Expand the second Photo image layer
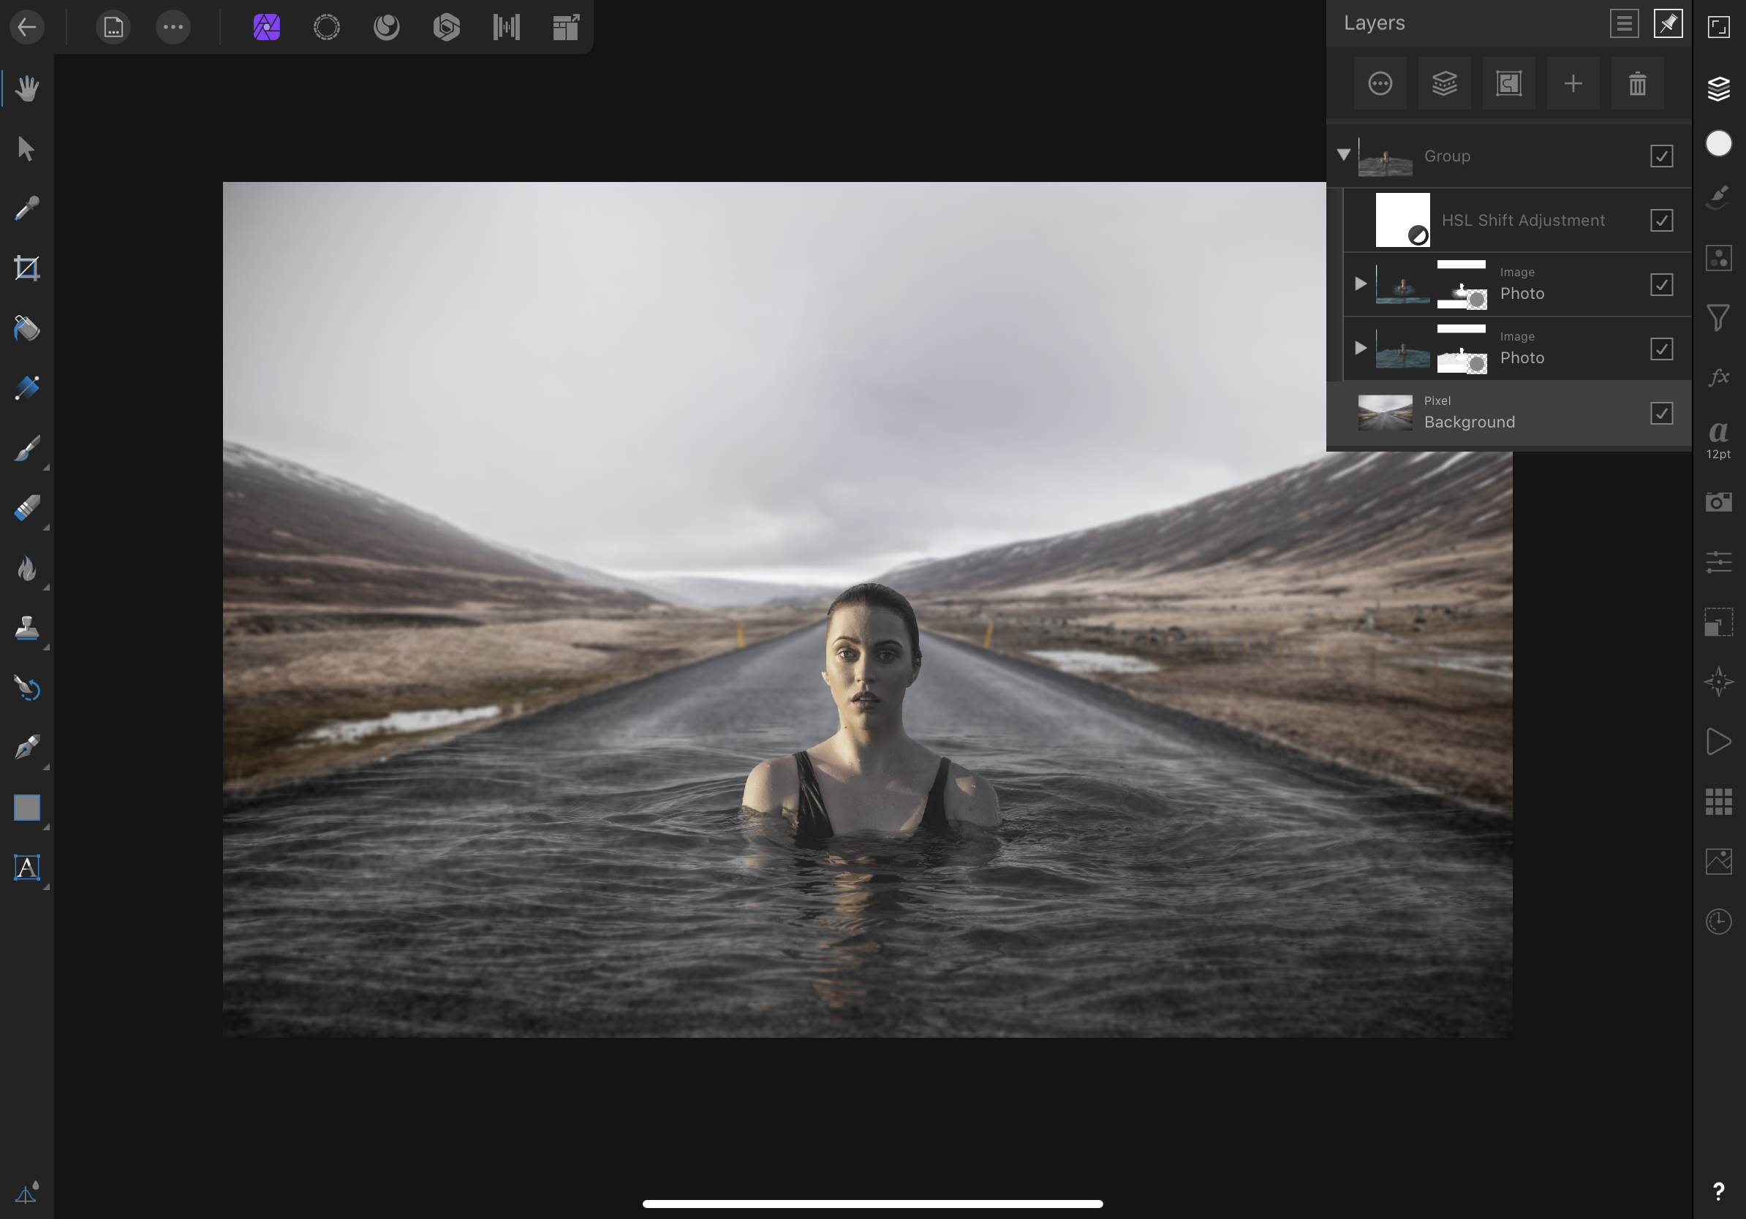Viewport: 1746px width, 1219px height. pyautogui.click(x=1361, y=349)
